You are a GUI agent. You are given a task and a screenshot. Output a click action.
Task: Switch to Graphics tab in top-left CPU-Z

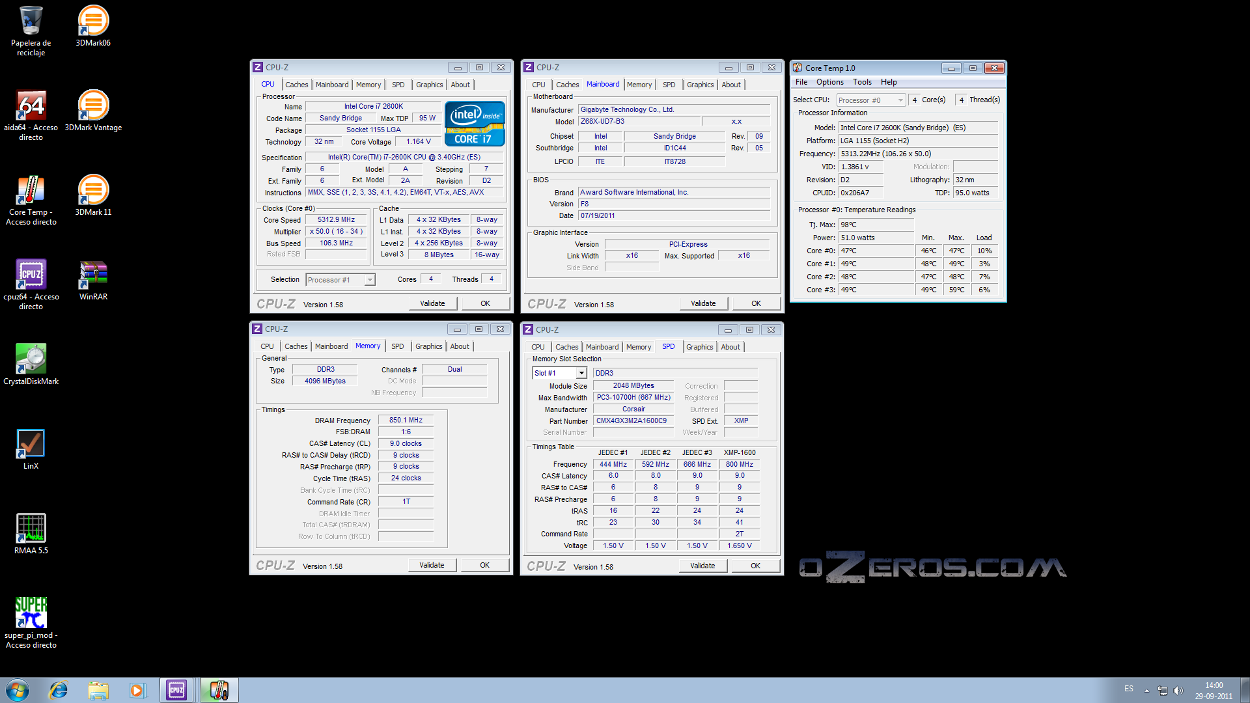tap(429, 85)
